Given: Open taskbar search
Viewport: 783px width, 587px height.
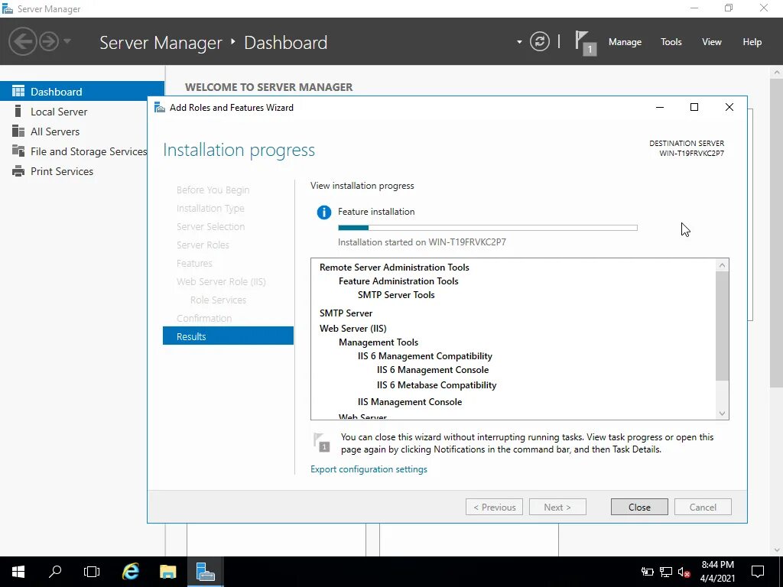Looking at the screenshot, I should coord(55,572).
